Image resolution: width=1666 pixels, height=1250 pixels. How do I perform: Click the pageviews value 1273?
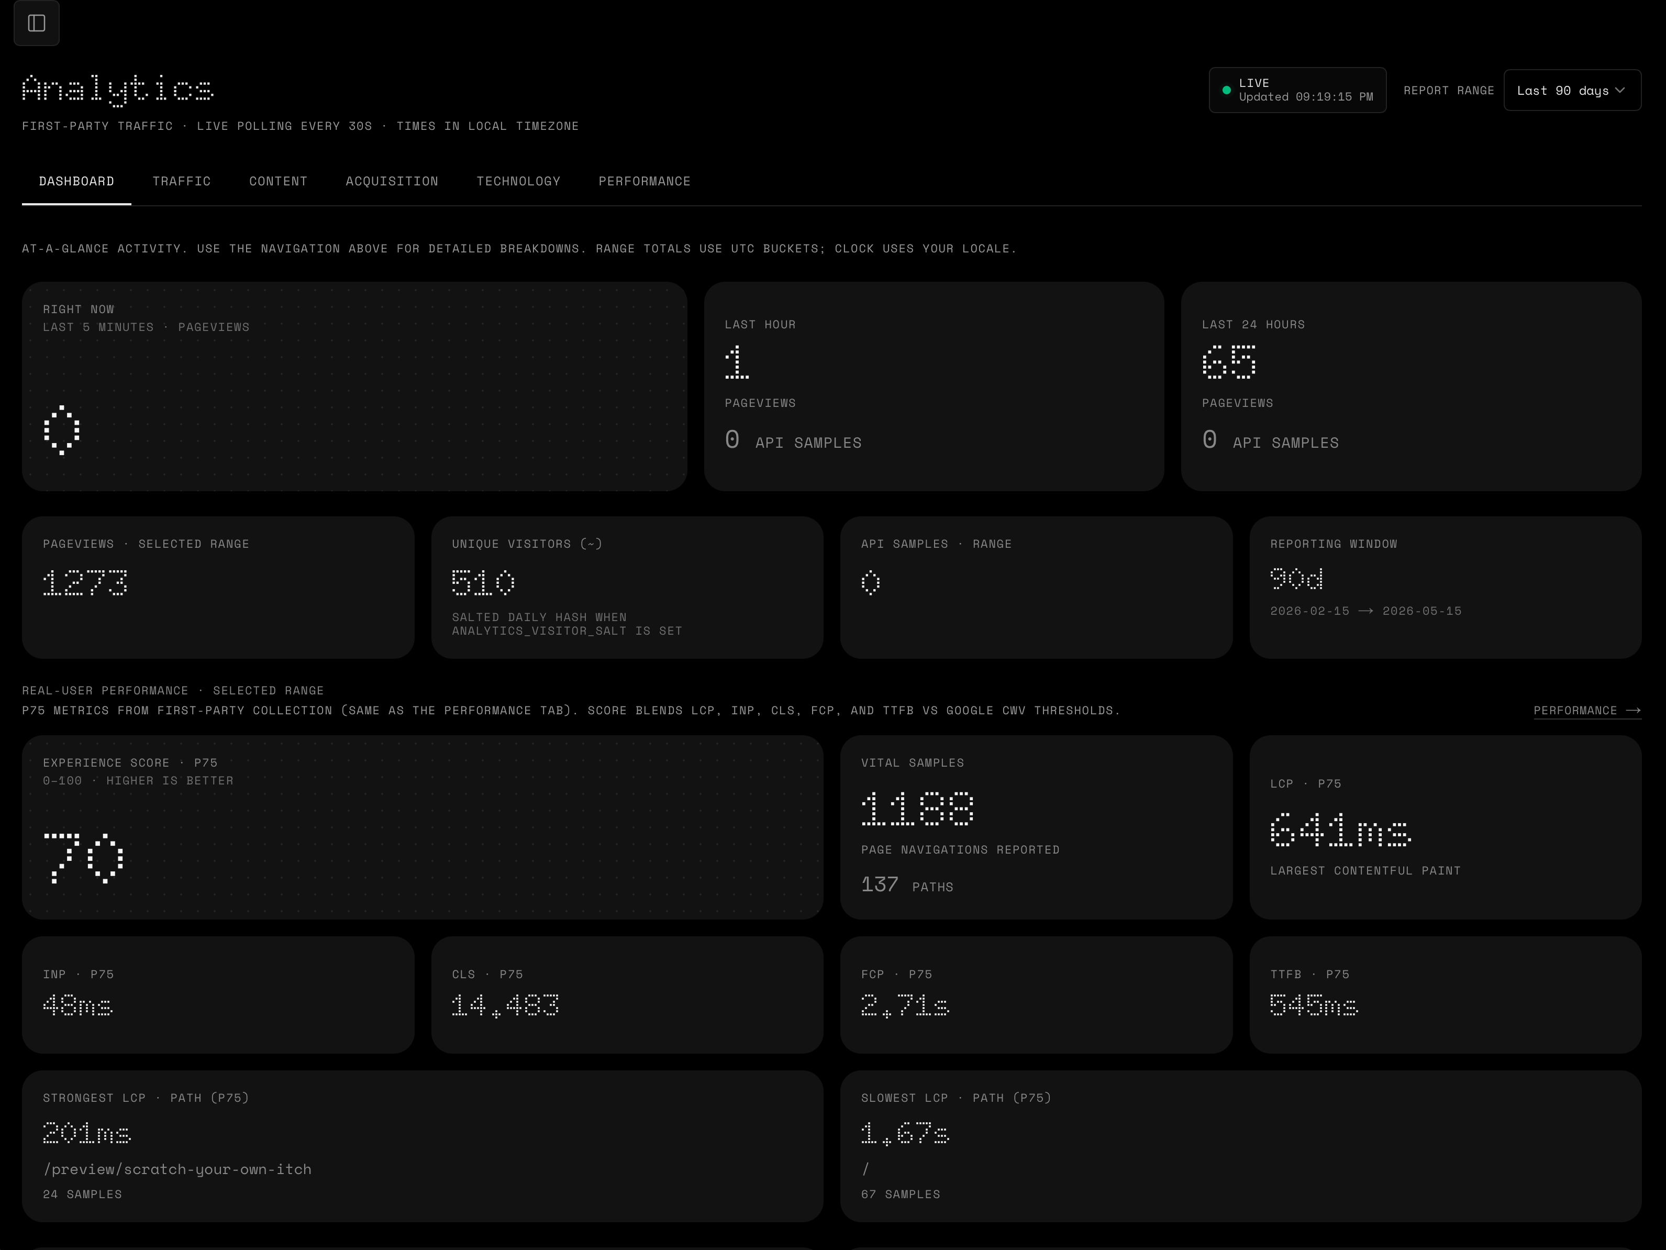pyautogui.click(x=85, y=582)
